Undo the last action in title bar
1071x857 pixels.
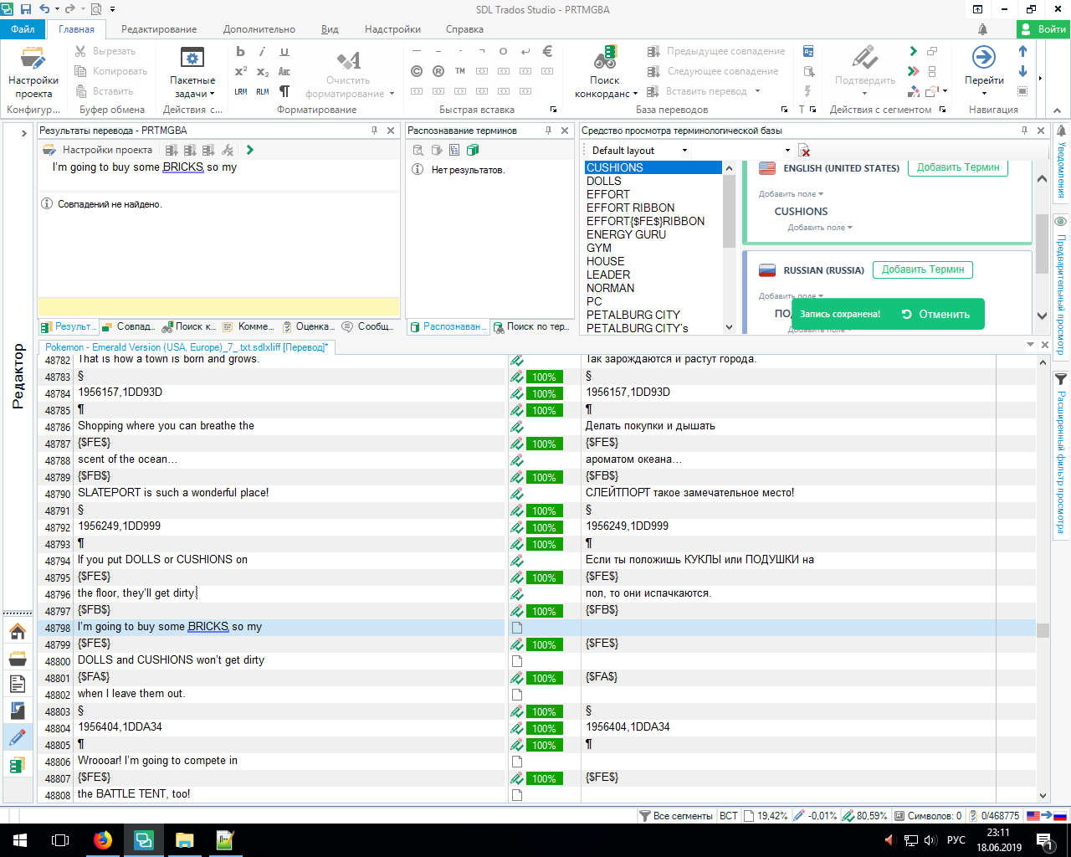[44, 9]
